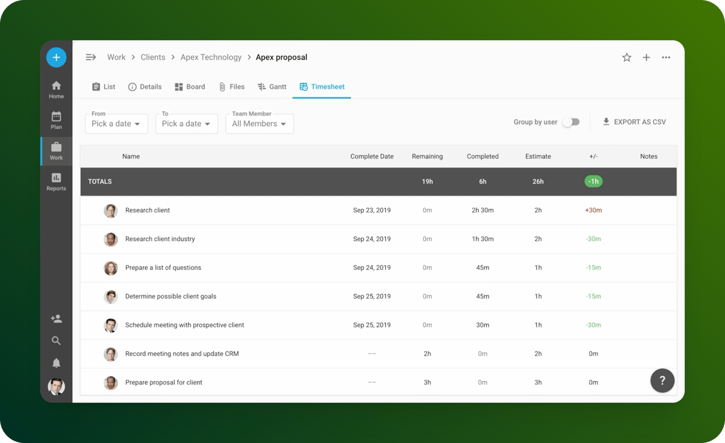Open Home from the sidebar

[x=56, y=90]
